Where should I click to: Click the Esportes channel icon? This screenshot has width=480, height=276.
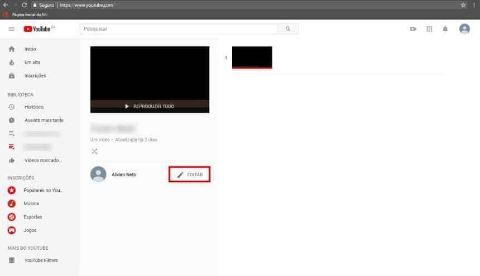[12, 217]
